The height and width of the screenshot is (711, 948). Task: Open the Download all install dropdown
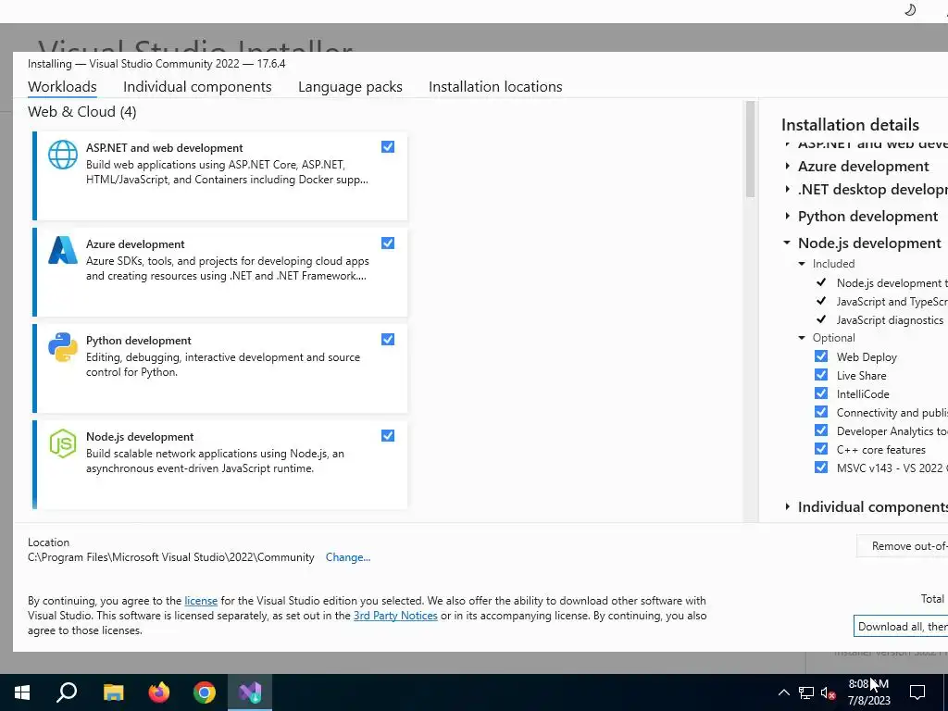(x=901, y=627)
